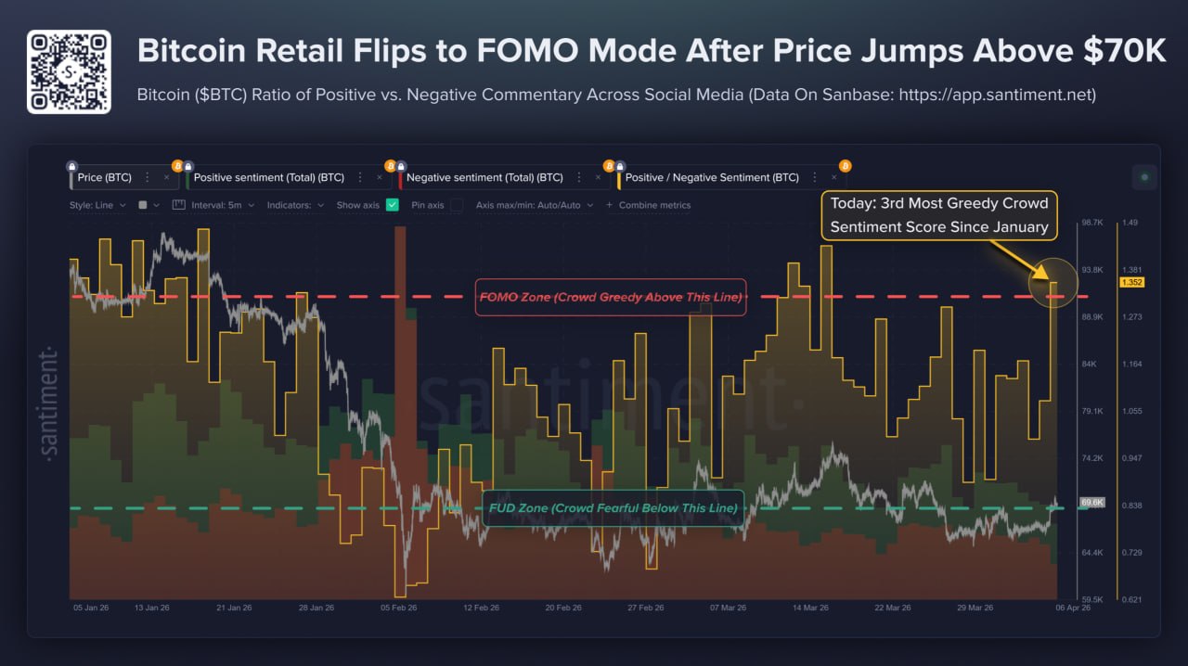Click the lock icon on Price (BTC) metric

click(70, 164)
